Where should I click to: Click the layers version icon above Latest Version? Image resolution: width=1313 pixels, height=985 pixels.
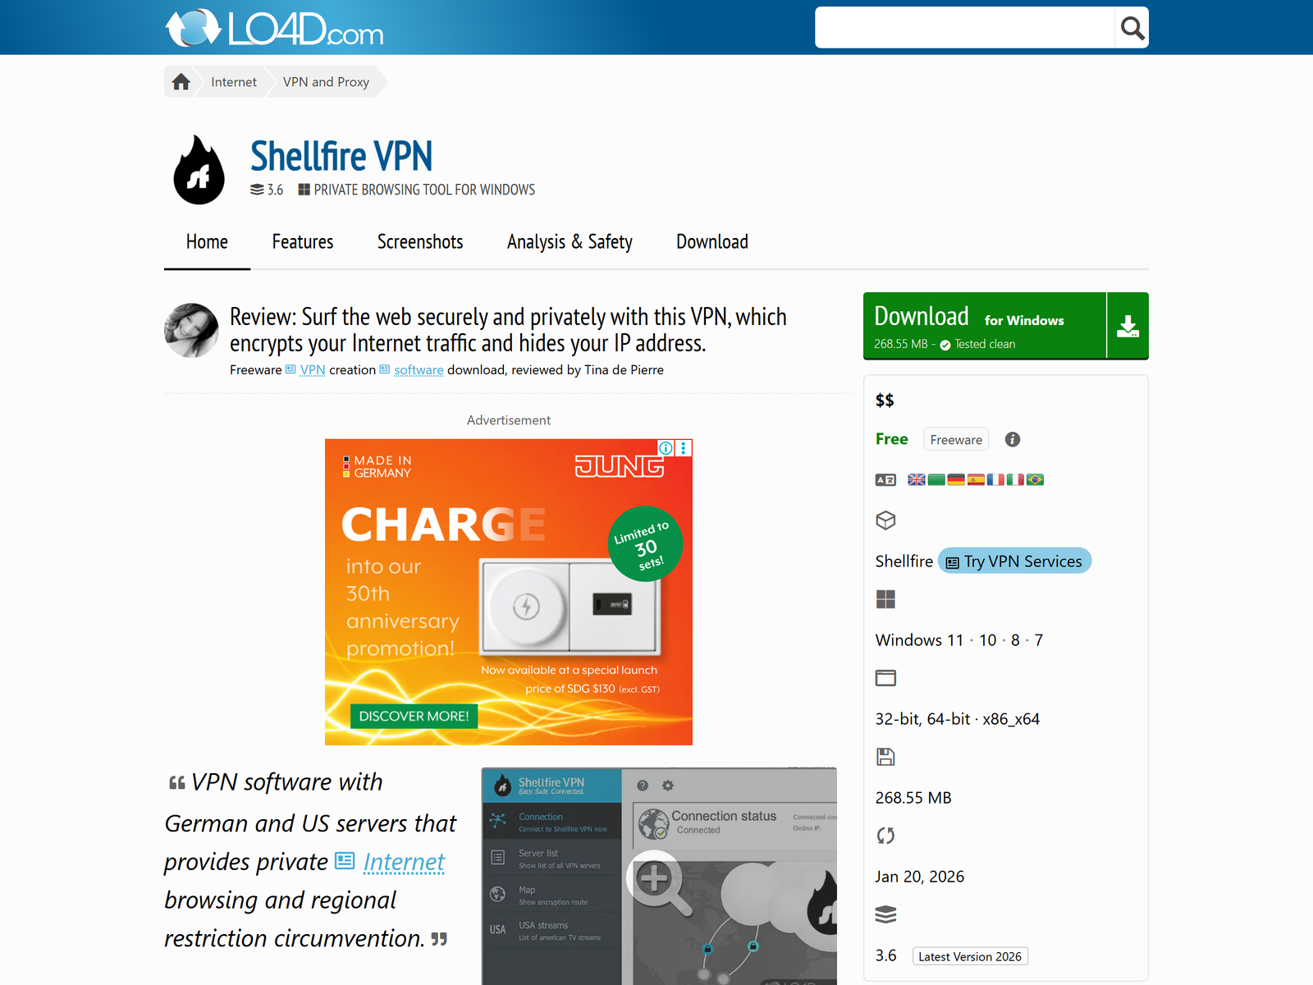885,914
